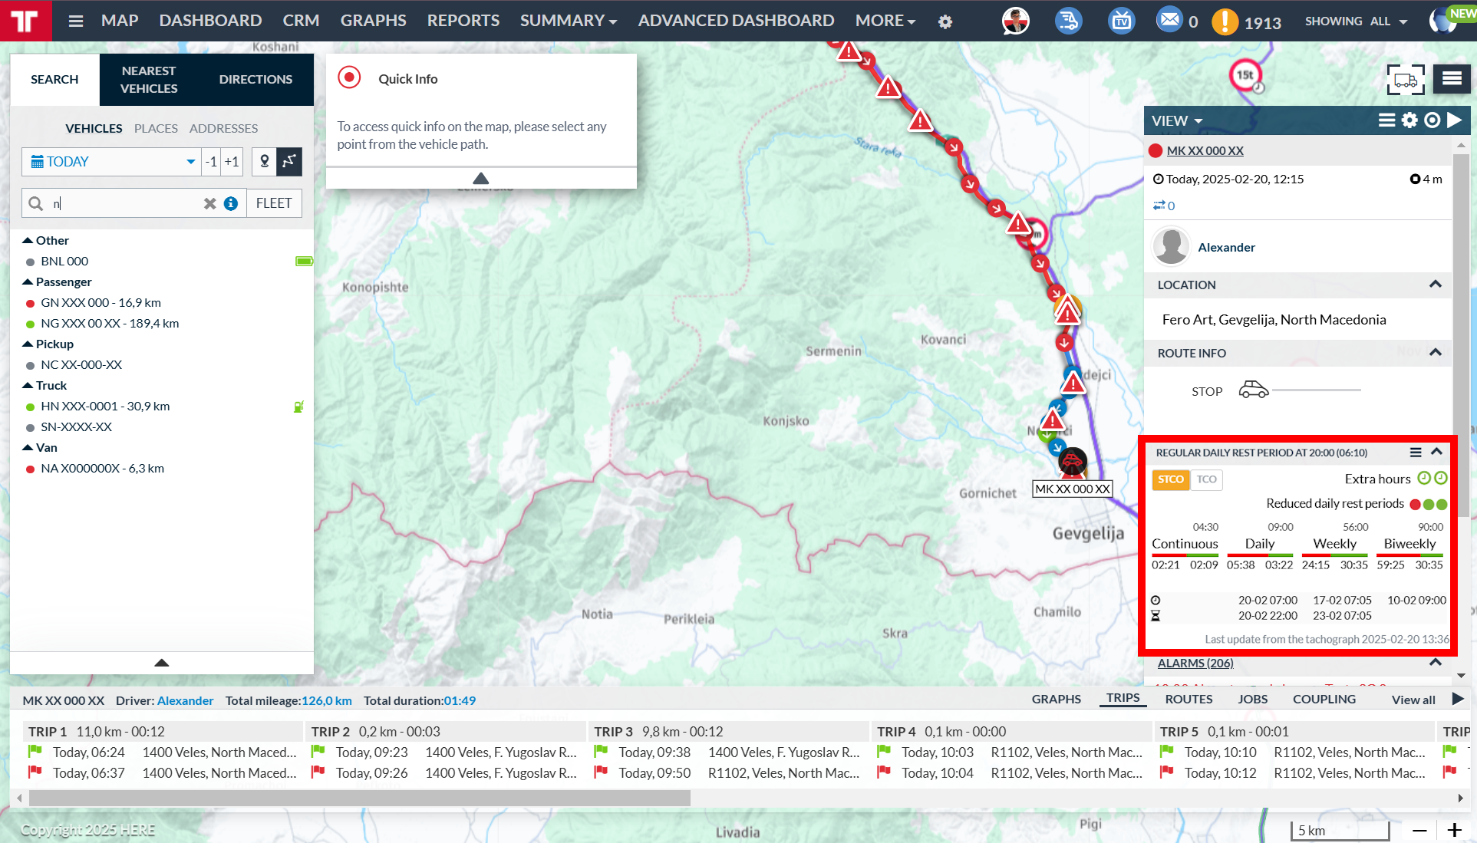Switch to the ROUTES tab
Viewport: 1477px width, 843px height.
[x=1189, y=699]
